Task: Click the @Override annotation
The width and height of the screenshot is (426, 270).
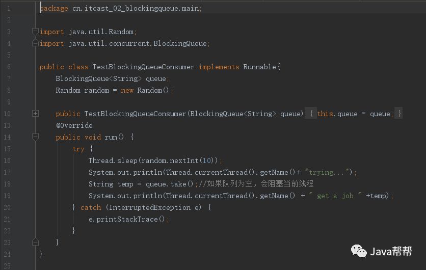Action: 74,125
